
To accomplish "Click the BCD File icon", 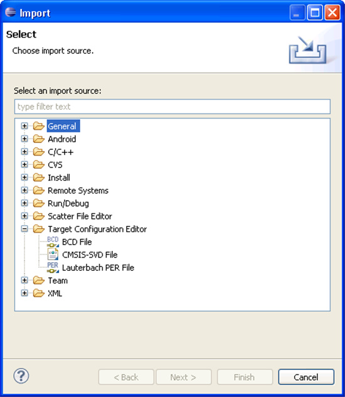I will 53,242.
